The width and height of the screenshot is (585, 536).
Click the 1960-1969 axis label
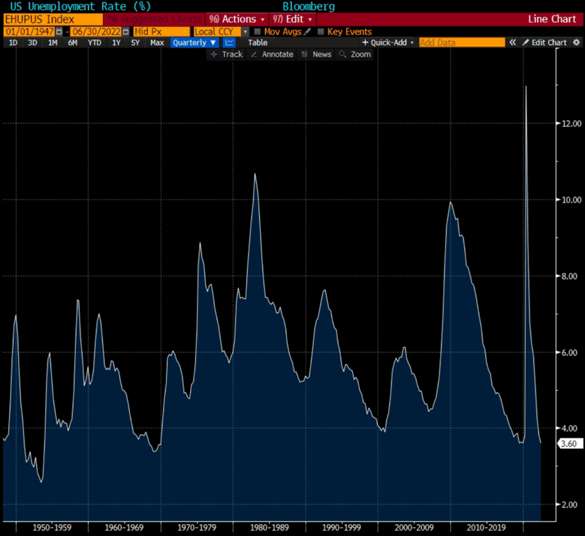click(124, 528)
